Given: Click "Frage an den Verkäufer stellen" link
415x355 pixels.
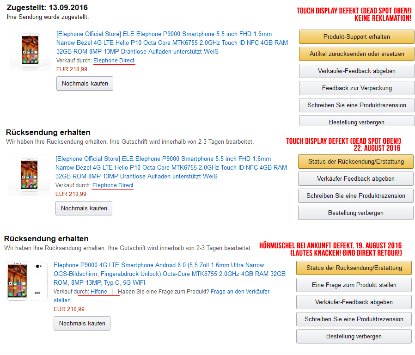Looking at the screenshot, I should pyautogui.click(x=240, y=292).
